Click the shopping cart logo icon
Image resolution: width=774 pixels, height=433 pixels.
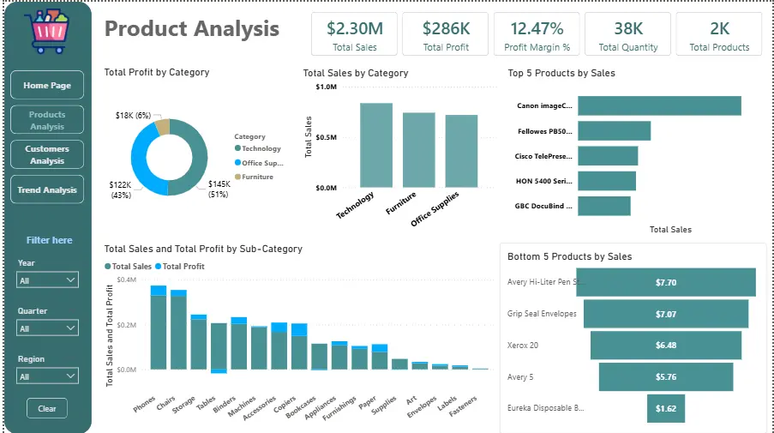47,31
